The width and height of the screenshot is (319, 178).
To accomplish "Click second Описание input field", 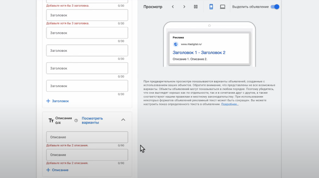I will coord(87,155).
